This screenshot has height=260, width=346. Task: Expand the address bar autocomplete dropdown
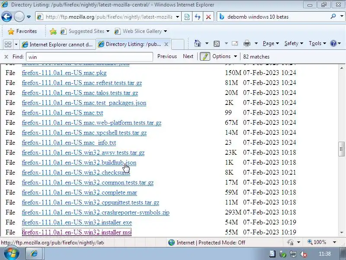(177, 17)
